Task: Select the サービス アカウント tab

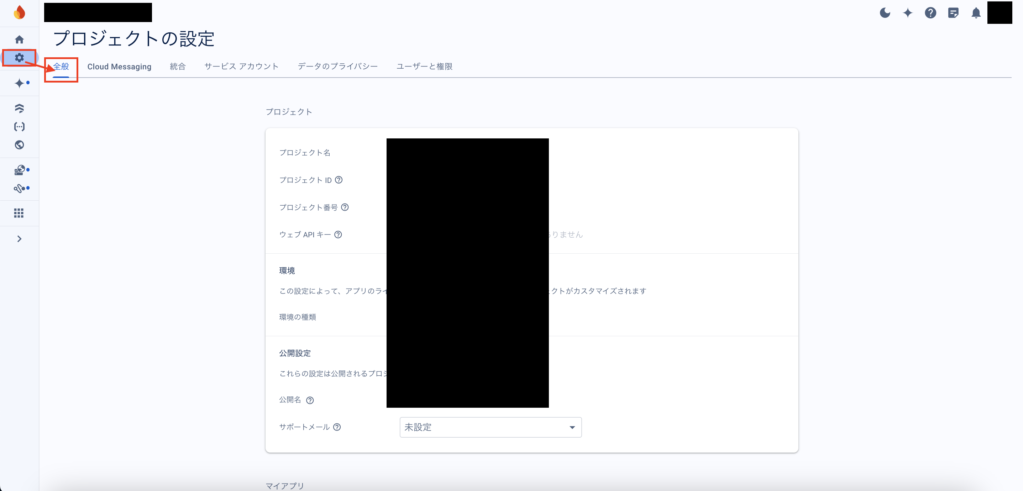Action: coord(241,66)
